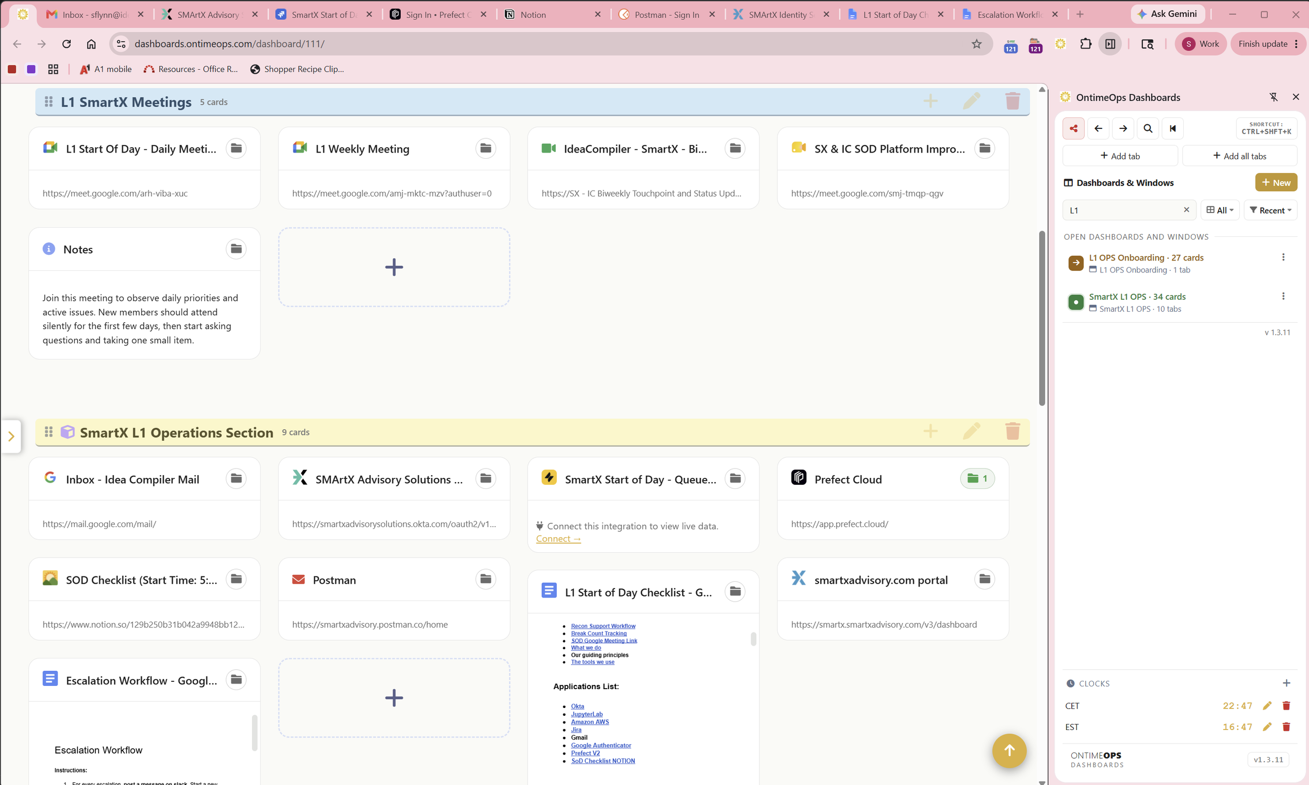
Task: Click the scroll-to-top round button
Action: pos(1009,750)
